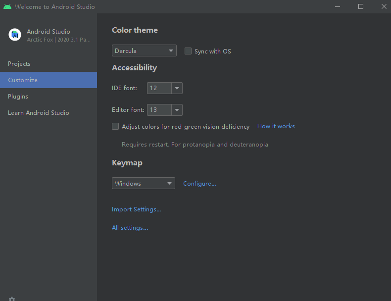Close the Welcome to Android Studio window
The height and width of the screenshot is (301, 391).
pos(384,6)
